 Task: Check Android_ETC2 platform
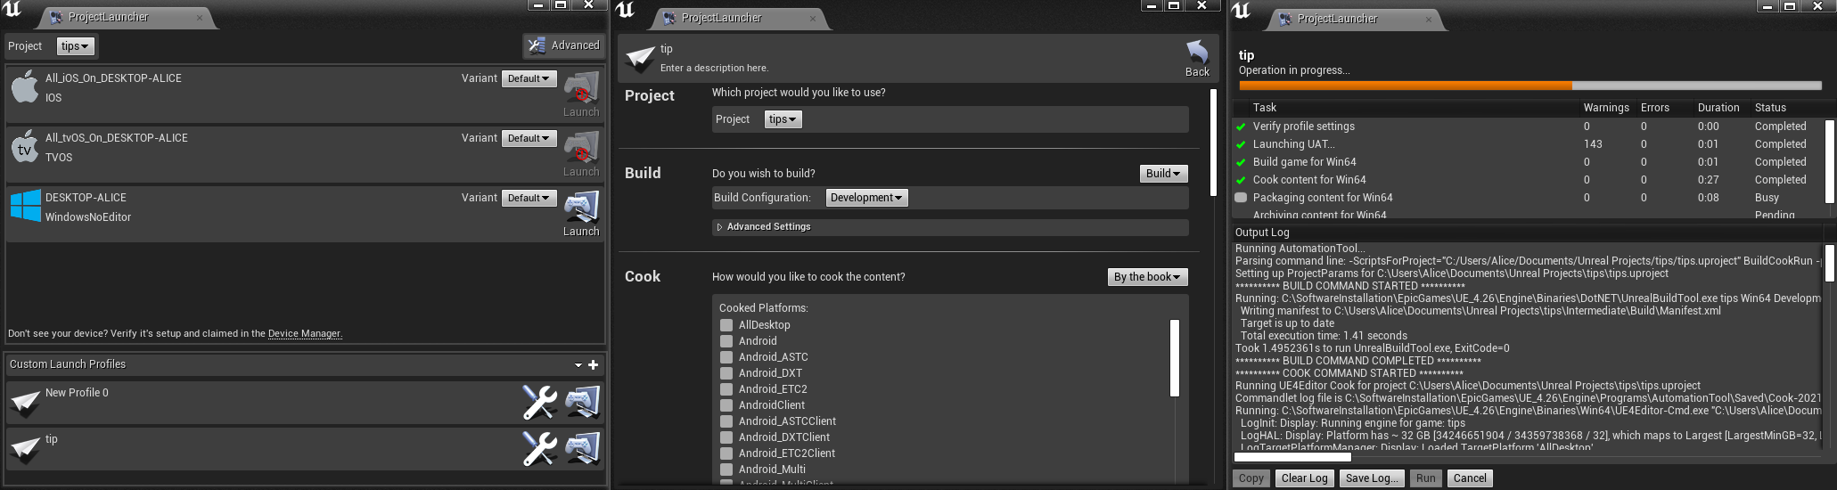click(726, 389)
